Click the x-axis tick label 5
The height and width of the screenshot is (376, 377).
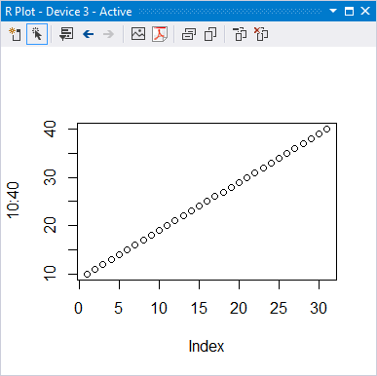(x=118, y=308)
